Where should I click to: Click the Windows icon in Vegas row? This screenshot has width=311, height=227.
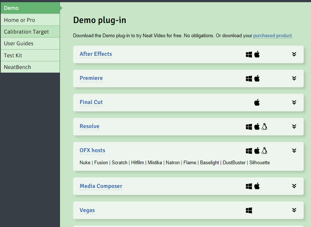[249, 210]
